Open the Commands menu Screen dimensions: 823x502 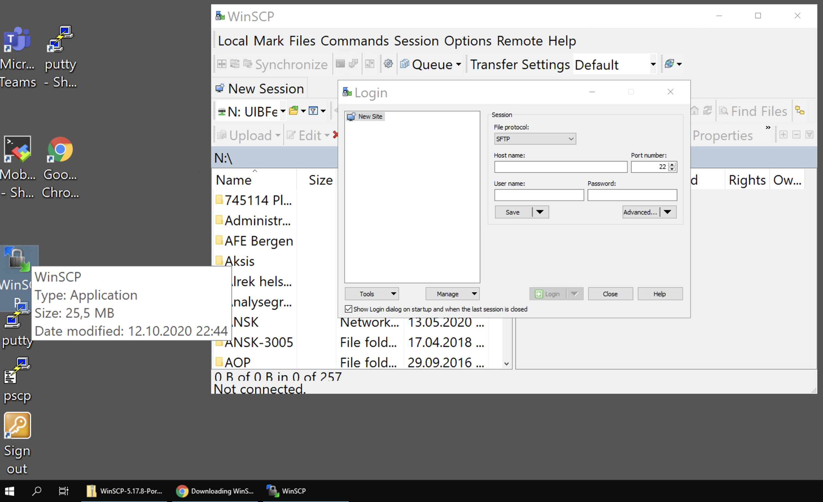354,41
